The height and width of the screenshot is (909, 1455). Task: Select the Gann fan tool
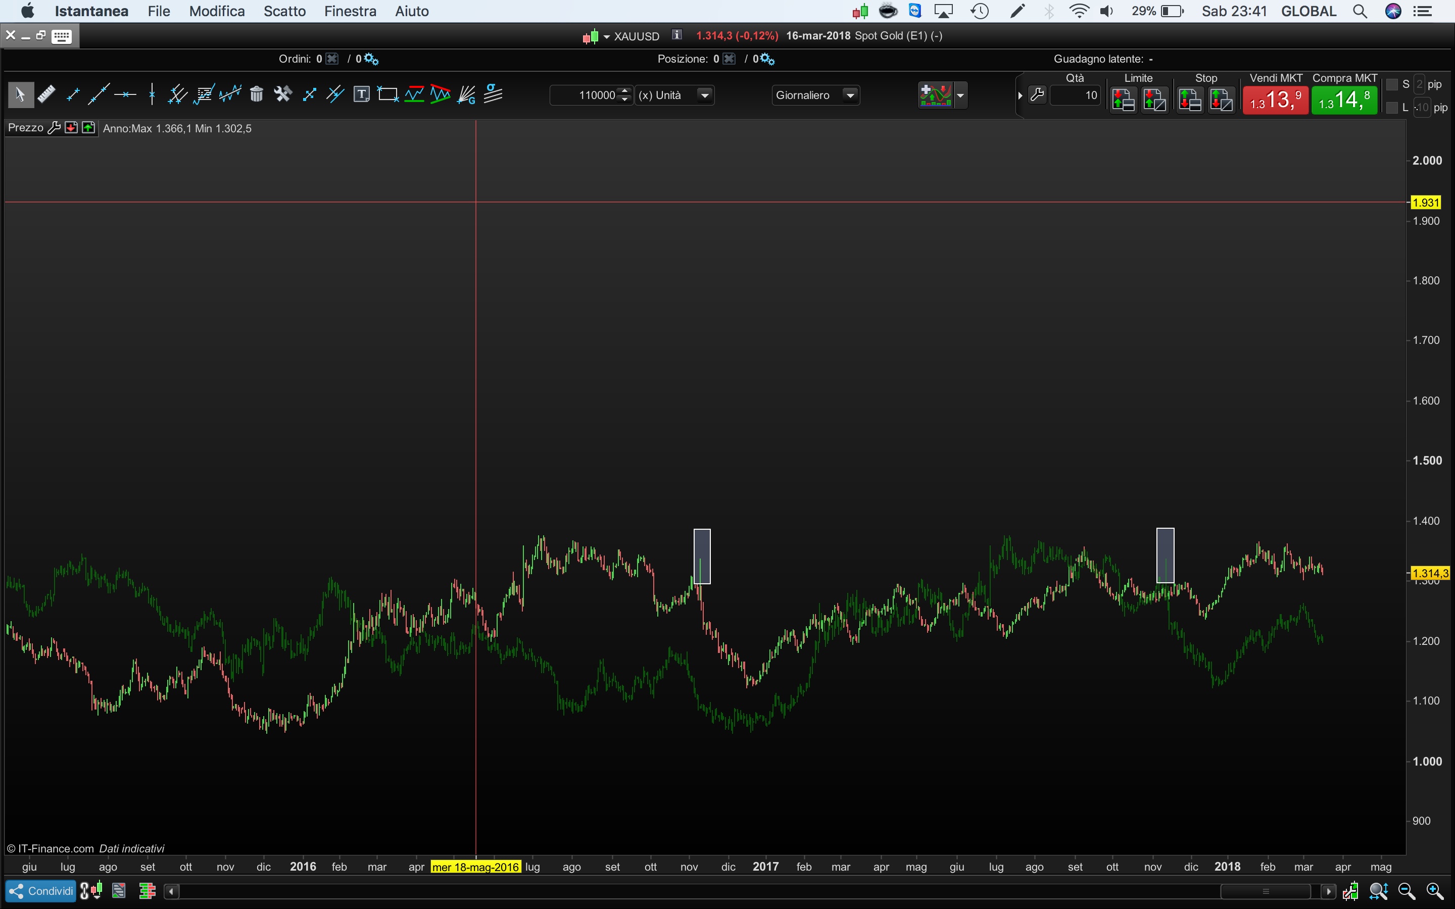coord(467,94)
